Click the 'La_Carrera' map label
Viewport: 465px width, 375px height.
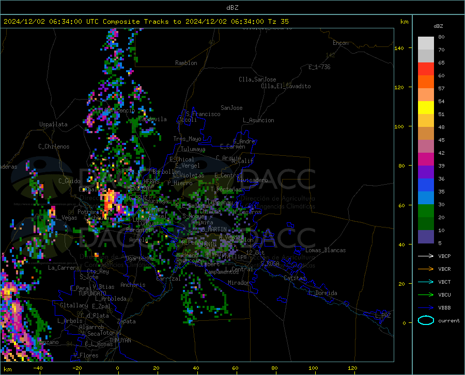click(x=64, y=268)
